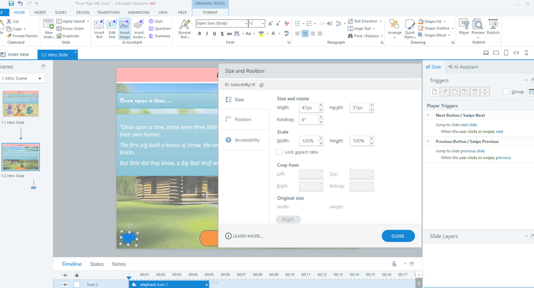
Task: Click the Learn More link
Action: point(244,236)
